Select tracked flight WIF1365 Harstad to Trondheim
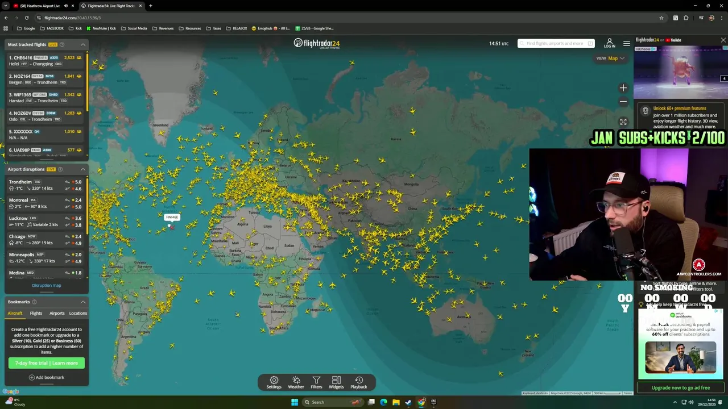728x409 pixels. (45, 98)
